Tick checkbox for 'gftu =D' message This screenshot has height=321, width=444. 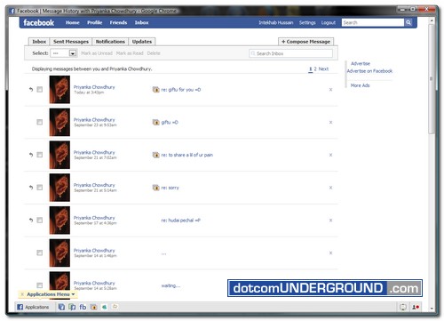pos(40,122)
